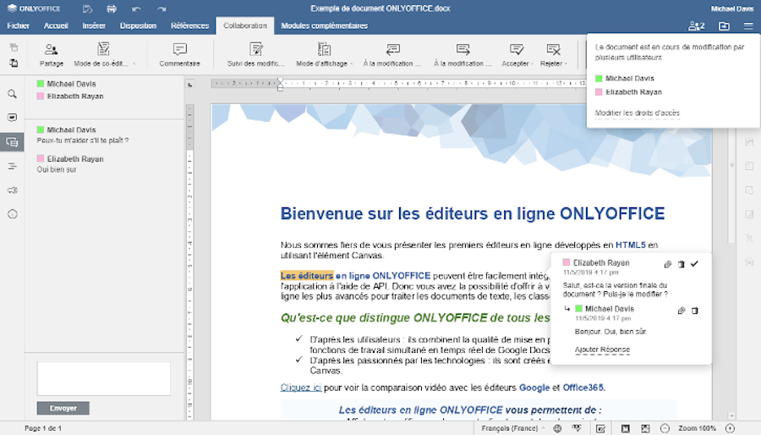Open the Partage sharing settings
Image resolution: width=761 pixels, height=435 pixels.
tap(51, 54)
